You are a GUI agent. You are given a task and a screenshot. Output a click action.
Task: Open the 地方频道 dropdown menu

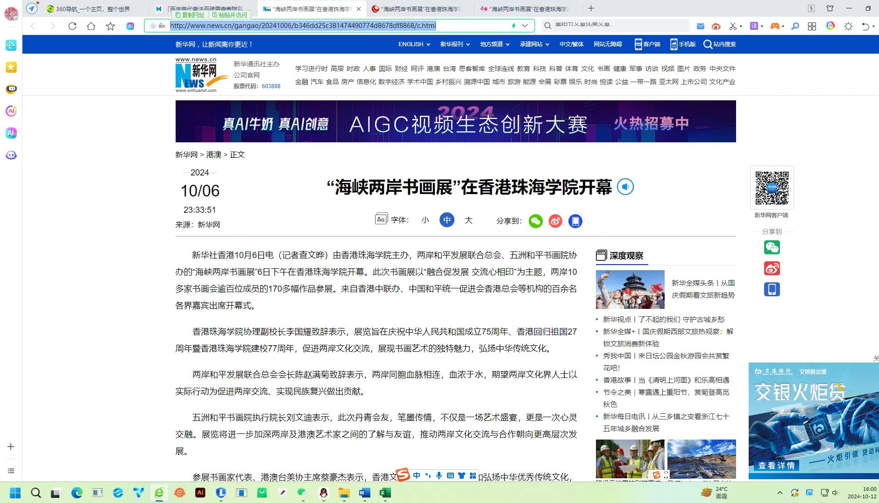(495, 44)
